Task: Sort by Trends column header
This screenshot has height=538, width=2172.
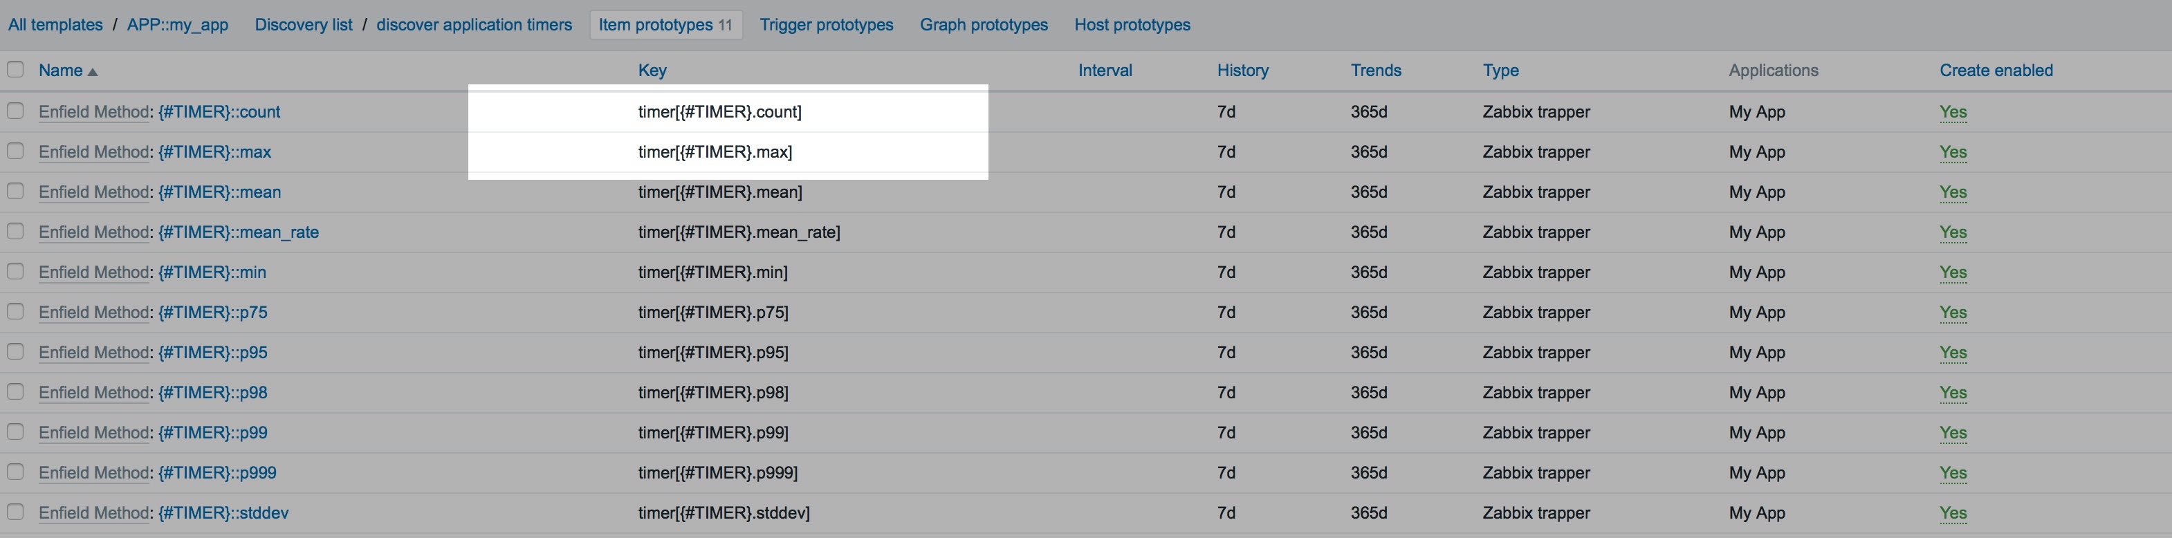Action: [x=1375, y=70]
